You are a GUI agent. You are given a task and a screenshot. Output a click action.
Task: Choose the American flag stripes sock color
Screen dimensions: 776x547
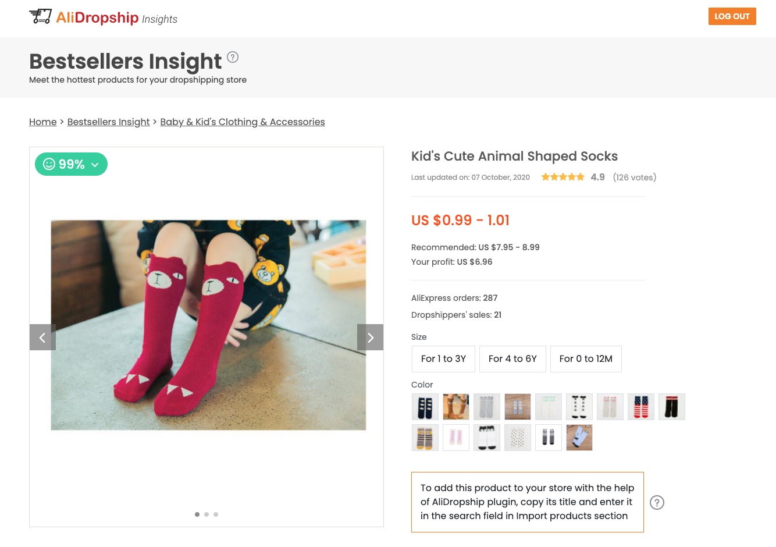(641, 406)
